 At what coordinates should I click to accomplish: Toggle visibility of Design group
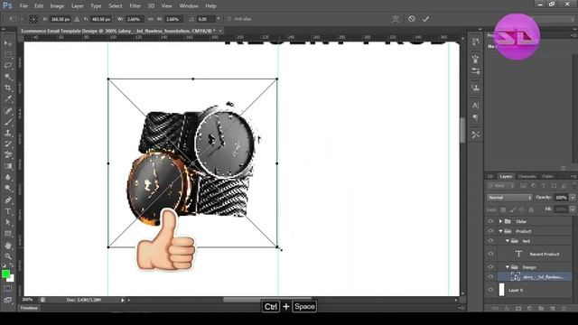[x=490, y=267]
